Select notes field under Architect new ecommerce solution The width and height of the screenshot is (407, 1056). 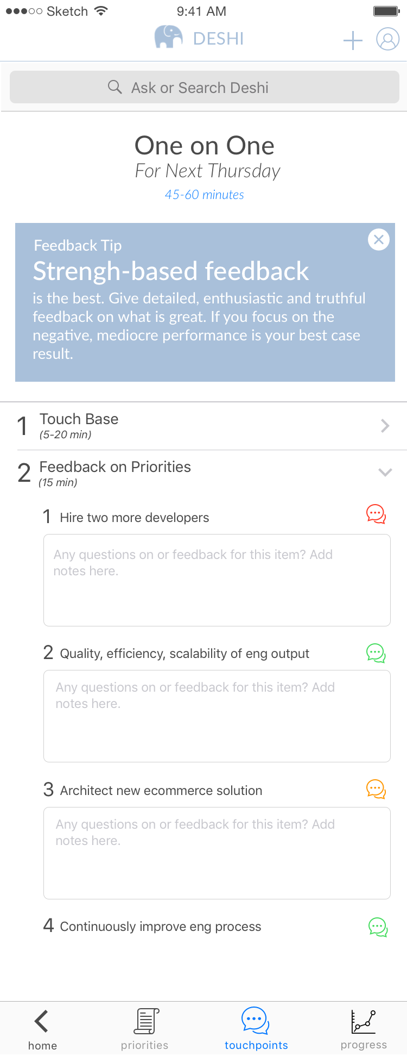[217, 853]
